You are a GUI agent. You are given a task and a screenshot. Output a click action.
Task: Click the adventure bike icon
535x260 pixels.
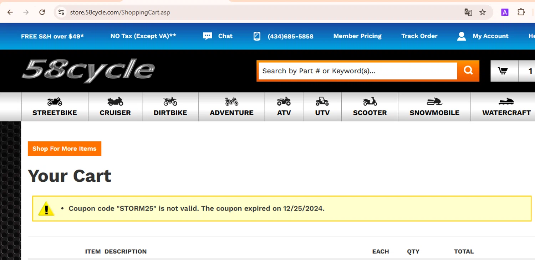coord(231,102)
